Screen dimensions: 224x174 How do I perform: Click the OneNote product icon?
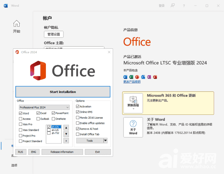pos(149,77)
